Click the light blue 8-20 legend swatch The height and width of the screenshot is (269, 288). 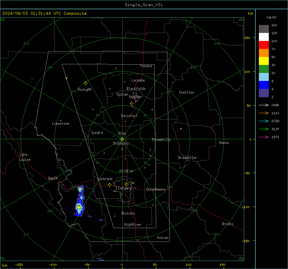(264, 77)
